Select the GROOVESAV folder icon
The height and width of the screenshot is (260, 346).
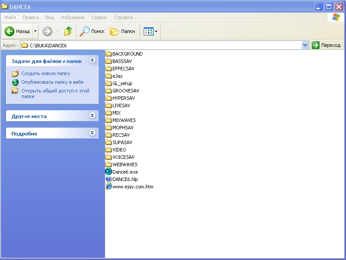tap(109, 91)
